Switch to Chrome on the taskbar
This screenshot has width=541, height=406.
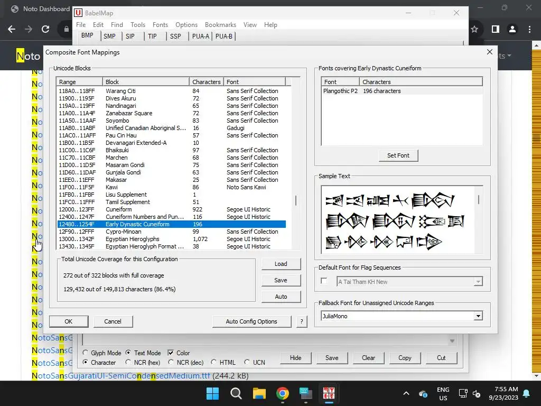click(282, 393)
